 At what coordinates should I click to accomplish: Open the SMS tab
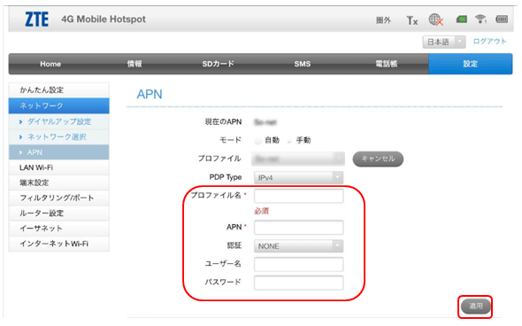(x=303, y=64)
